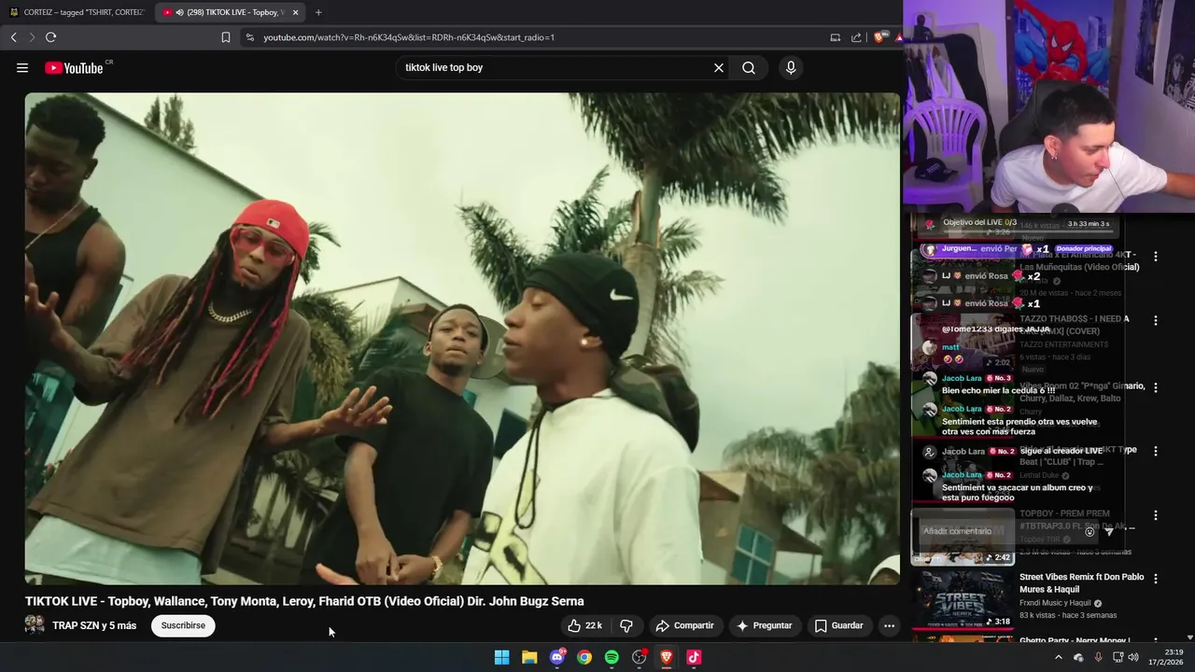This screenshot has height=672, width=1195.
Task: Open TikTok app from the taskbar
Action: pyautogui.click(x=694, y=657)
